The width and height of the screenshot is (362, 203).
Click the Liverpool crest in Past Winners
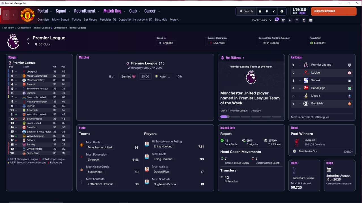(x=297, y=142)
